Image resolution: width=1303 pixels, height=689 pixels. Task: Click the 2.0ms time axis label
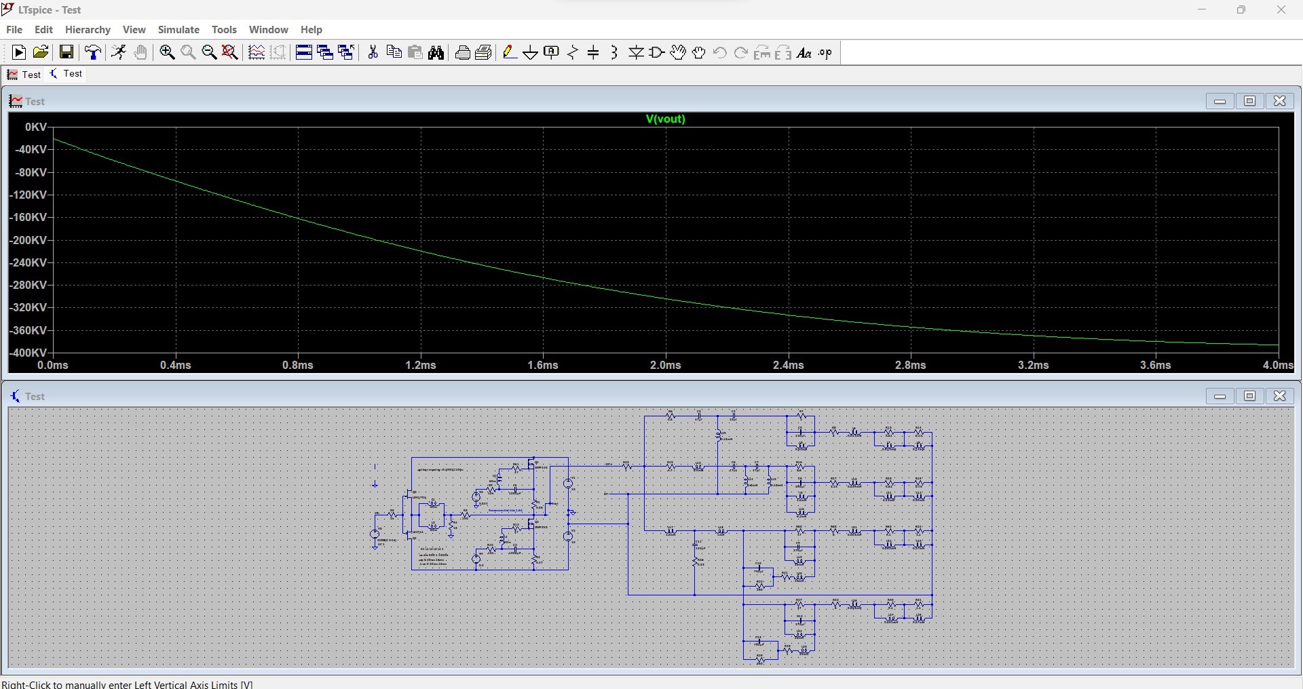pyautogui.click(x=666, y=365)
